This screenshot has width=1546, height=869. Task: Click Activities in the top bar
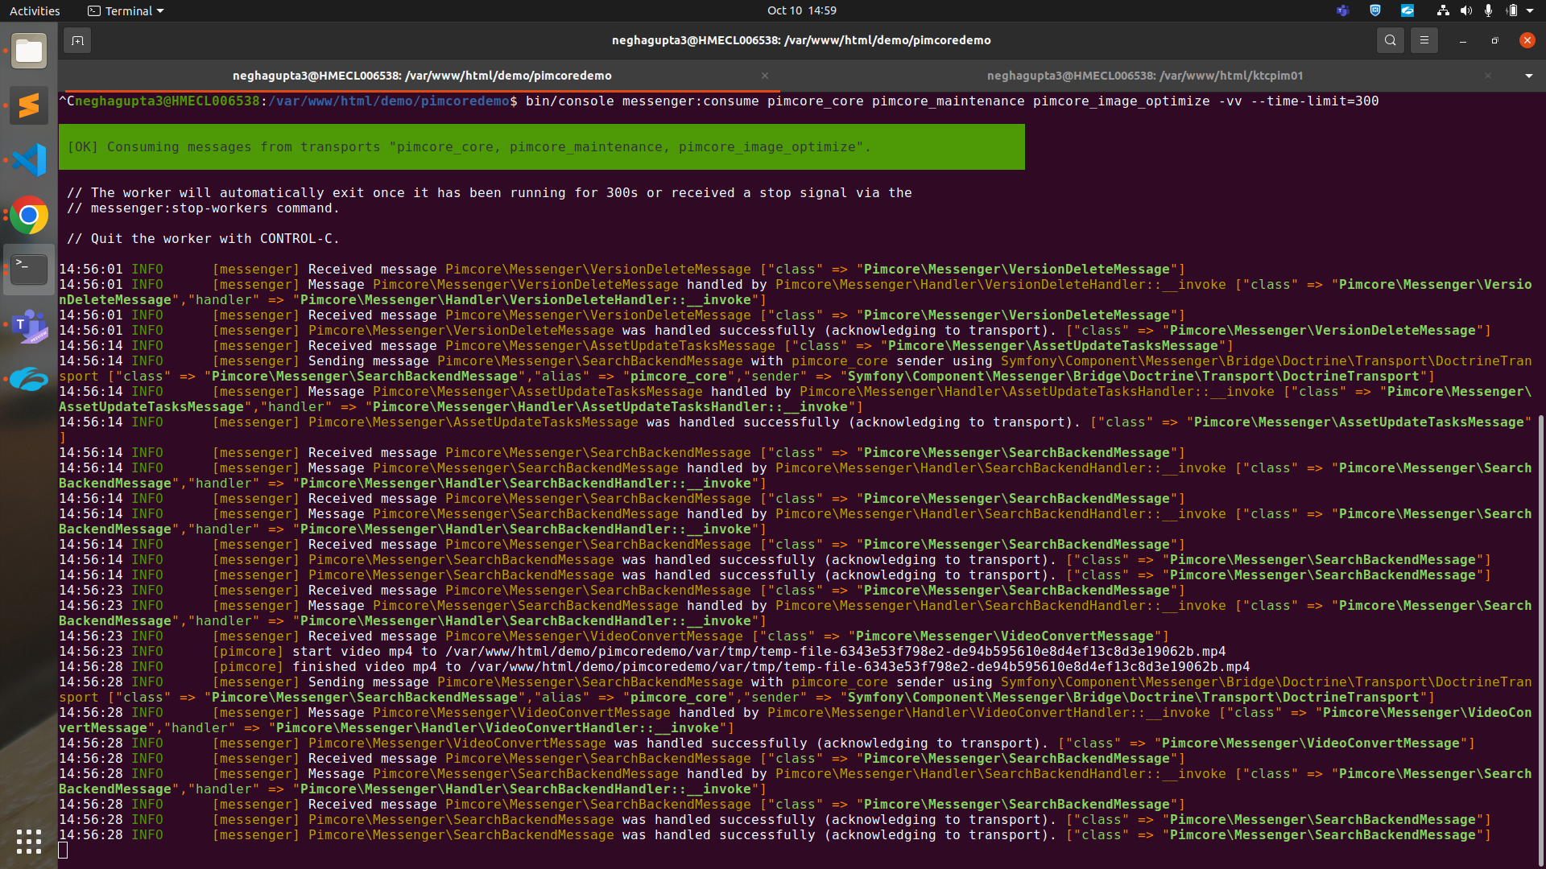[35, 10]
